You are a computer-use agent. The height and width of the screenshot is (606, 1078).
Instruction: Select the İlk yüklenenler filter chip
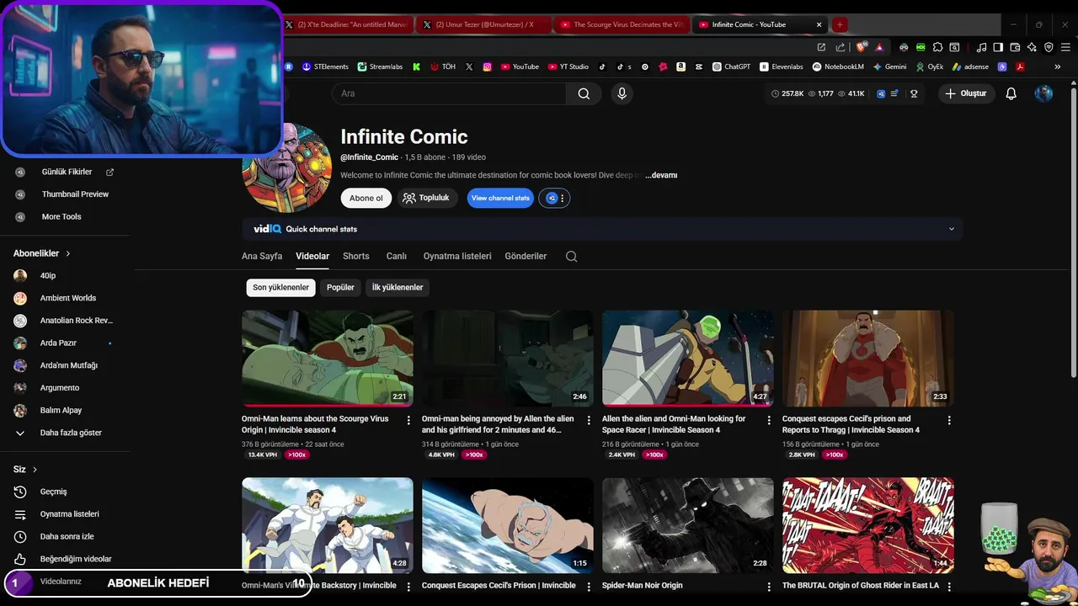pos(398,288)
